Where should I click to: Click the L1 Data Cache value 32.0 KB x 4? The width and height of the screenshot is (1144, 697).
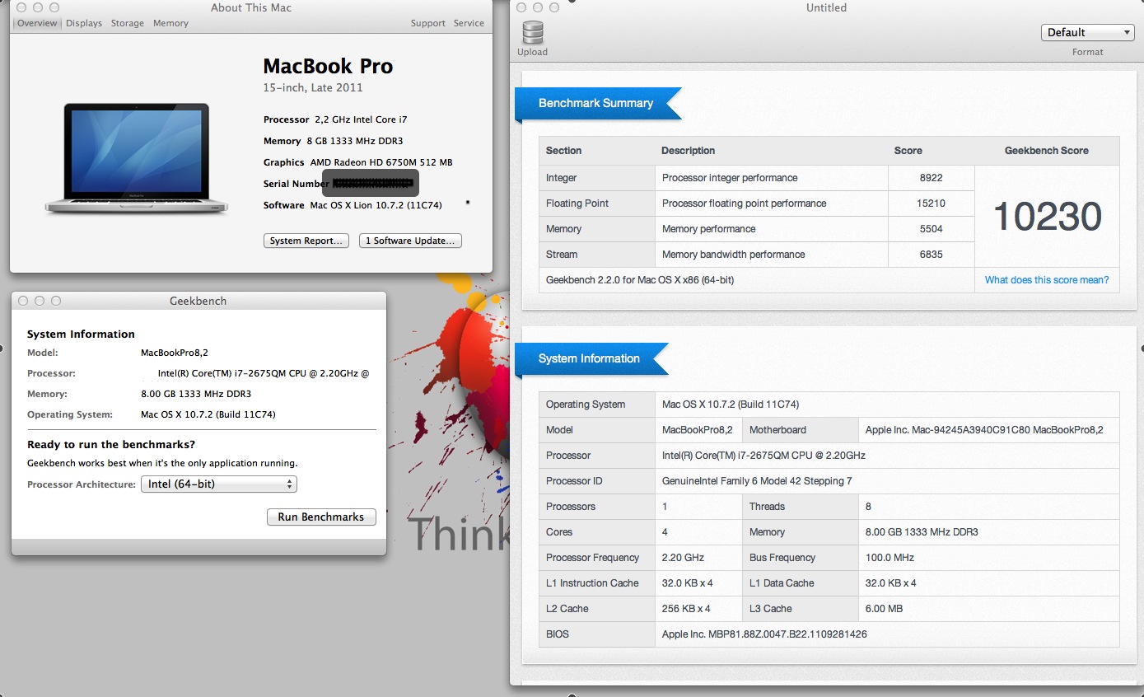pos(891,583)
